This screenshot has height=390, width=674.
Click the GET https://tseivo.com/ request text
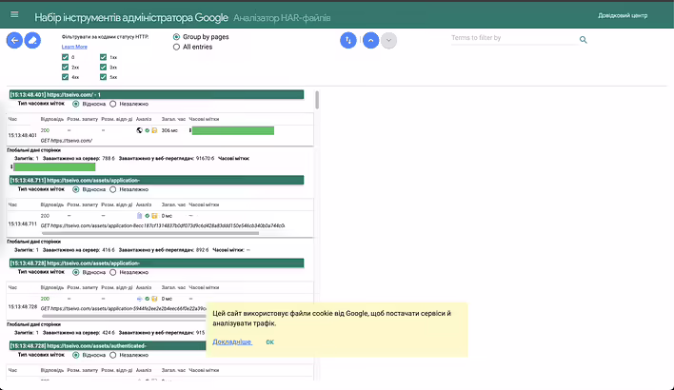67,141
